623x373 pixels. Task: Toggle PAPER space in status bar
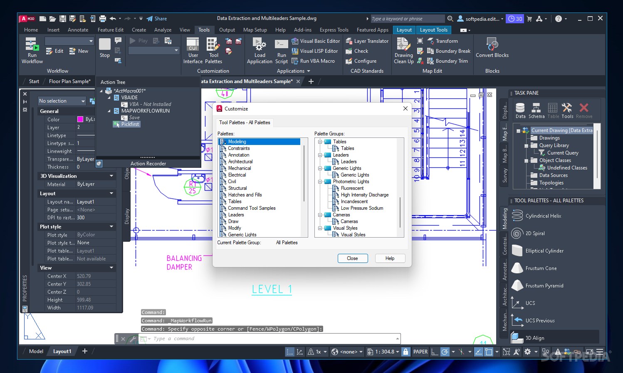pos(420,352)
